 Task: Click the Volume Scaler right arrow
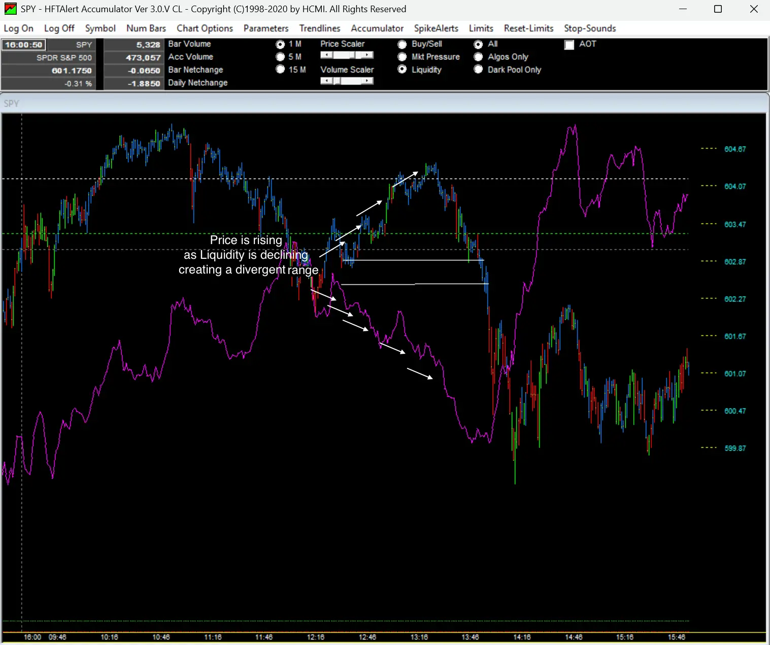pyautogui.click(x=368, y=81)
